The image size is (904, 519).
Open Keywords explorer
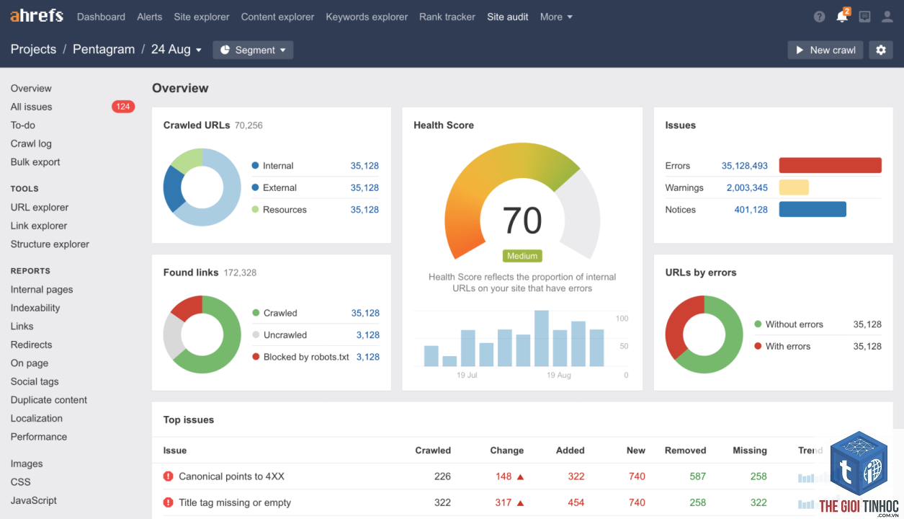point(367,17)
